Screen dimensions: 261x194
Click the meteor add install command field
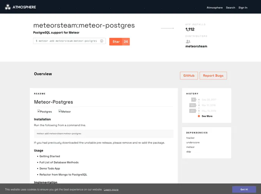coord(69,41)
